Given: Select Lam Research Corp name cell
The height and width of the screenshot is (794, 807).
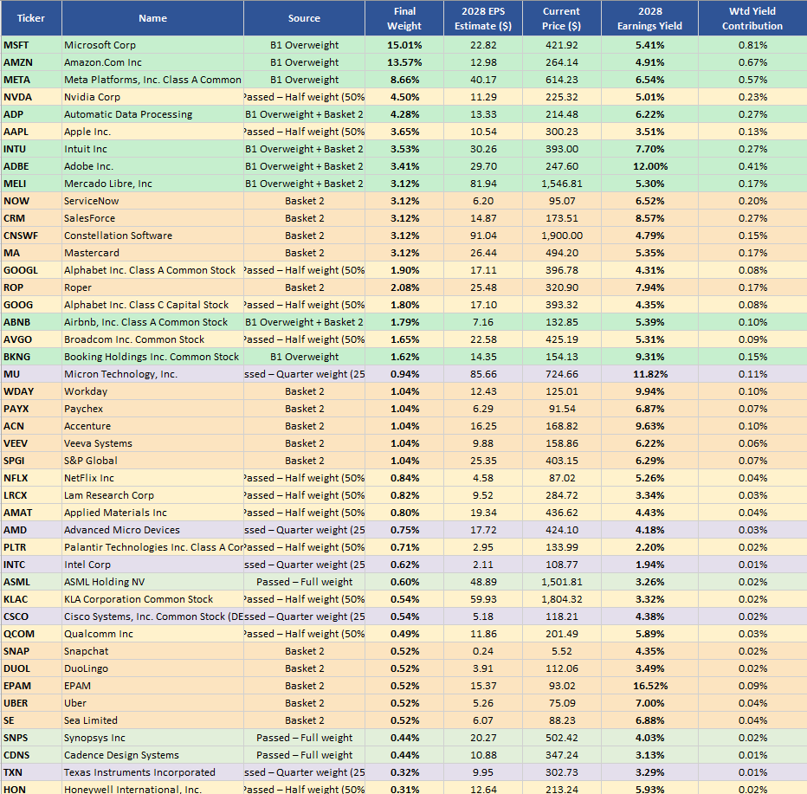Looking at the screenshot, I should [x=152, y=495].
